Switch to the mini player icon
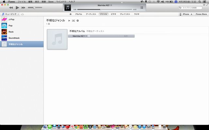The image size is (209, 130). tap(204, 5)
